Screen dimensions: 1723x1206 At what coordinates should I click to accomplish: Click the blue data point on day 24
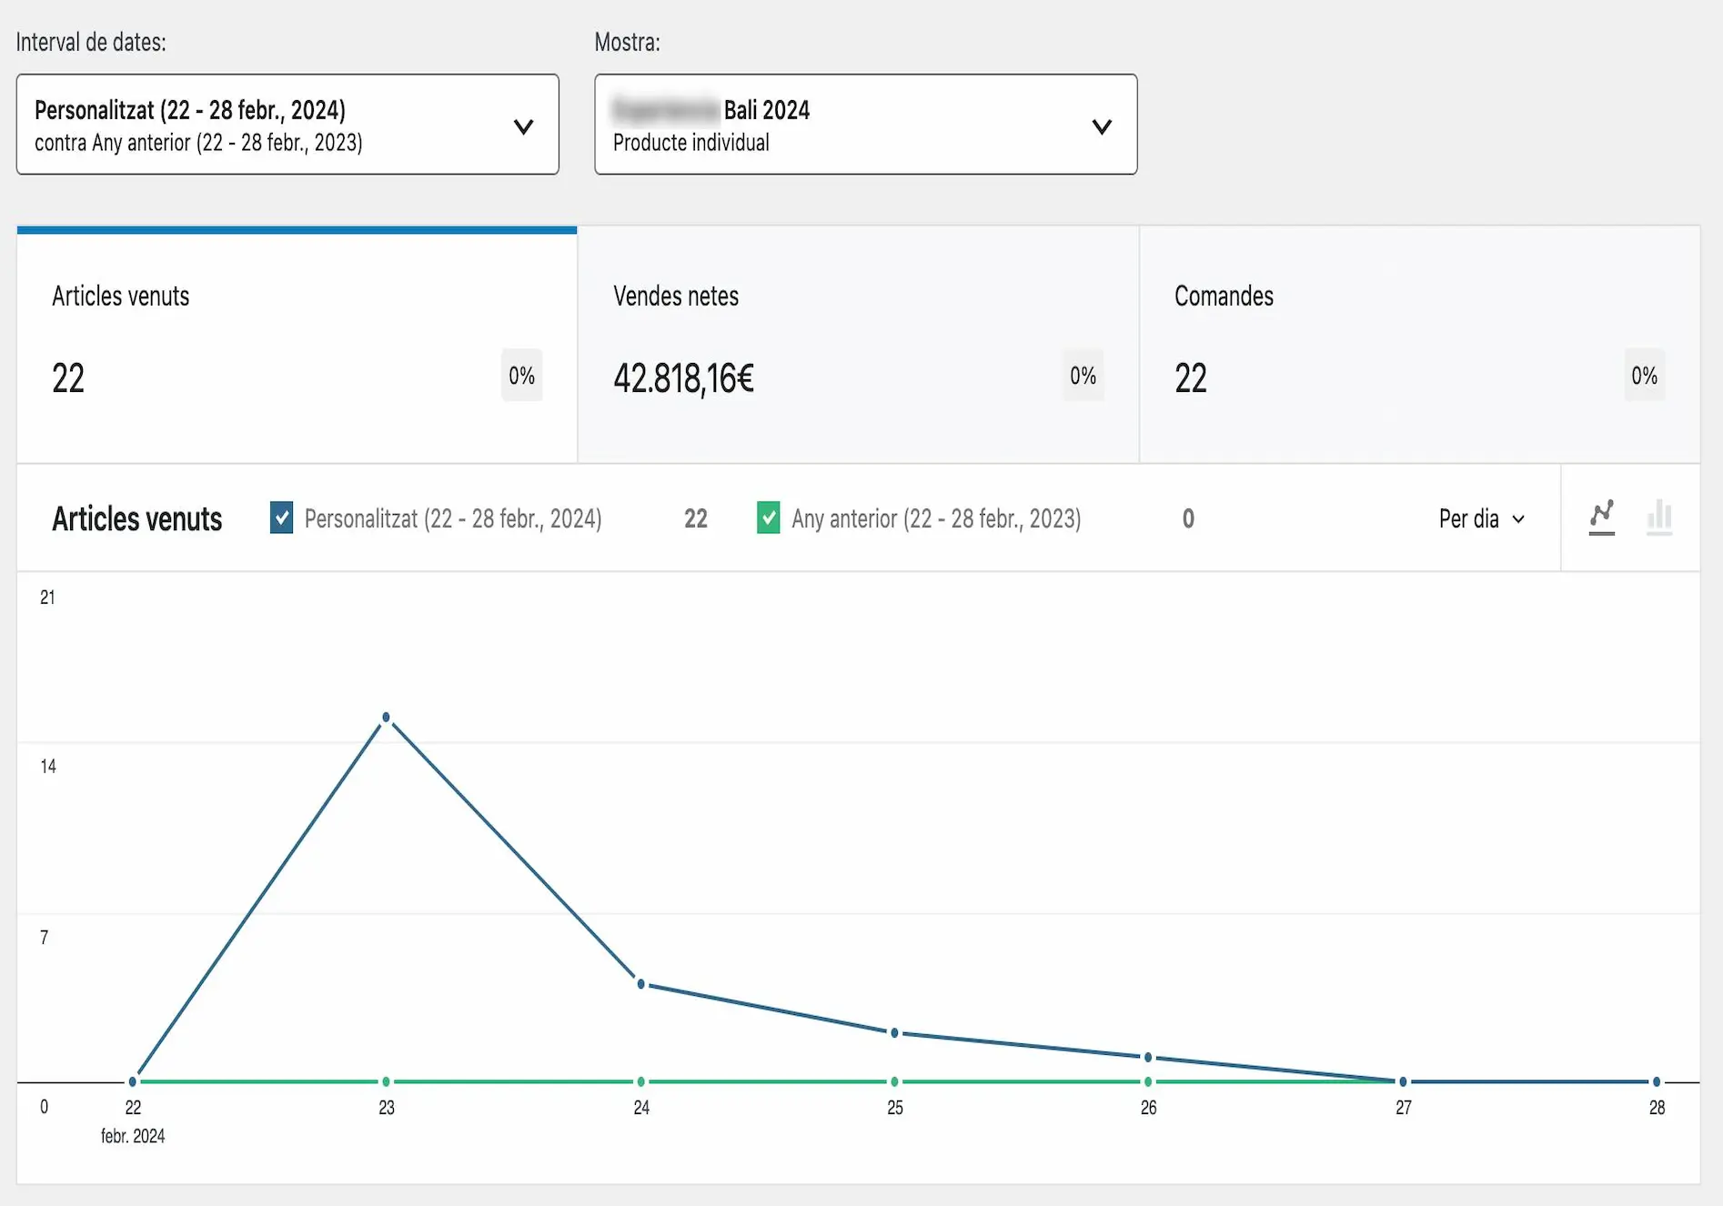[641, 984]
